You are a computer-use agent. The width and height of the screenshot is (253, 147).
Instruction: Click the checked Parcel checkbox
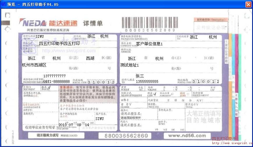click(x=49, y=87)
